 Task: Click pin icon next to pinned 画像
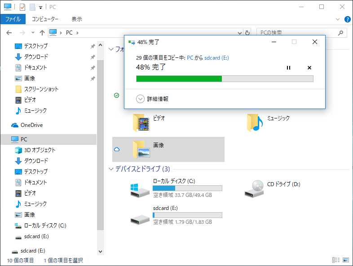click(x=93, y=78)
